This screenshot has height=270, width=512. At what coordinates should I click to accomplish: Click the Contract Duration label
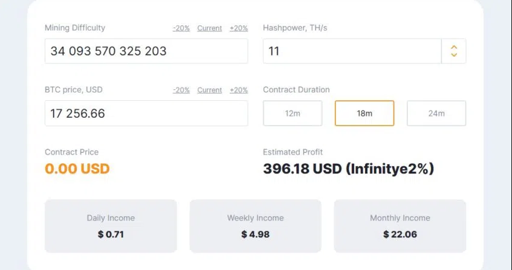296,90
